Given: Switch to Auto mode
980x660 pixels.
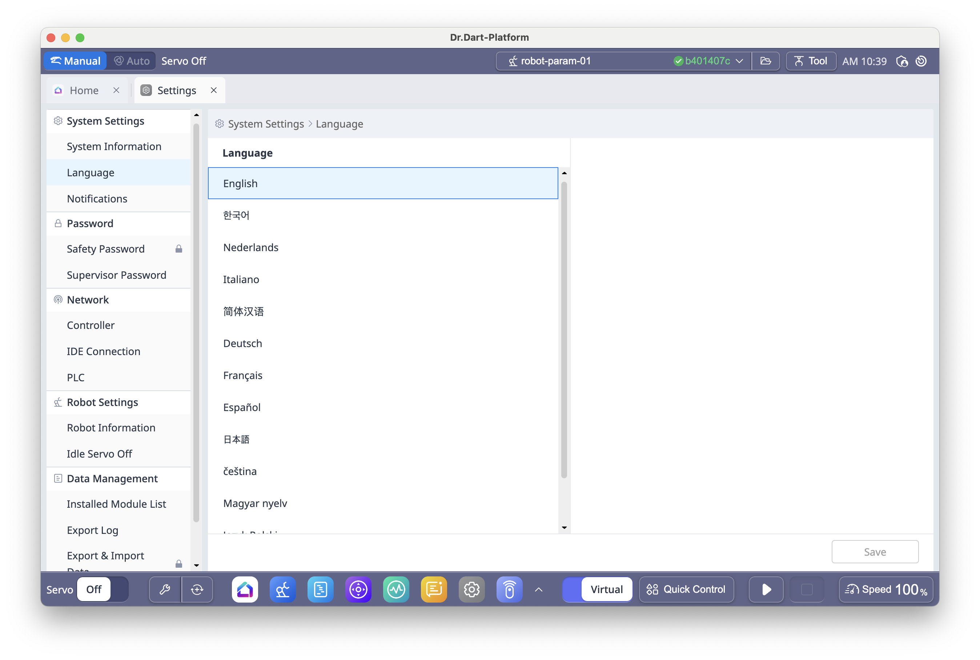Looking at the screenshot, I should (x=132, y=61).
